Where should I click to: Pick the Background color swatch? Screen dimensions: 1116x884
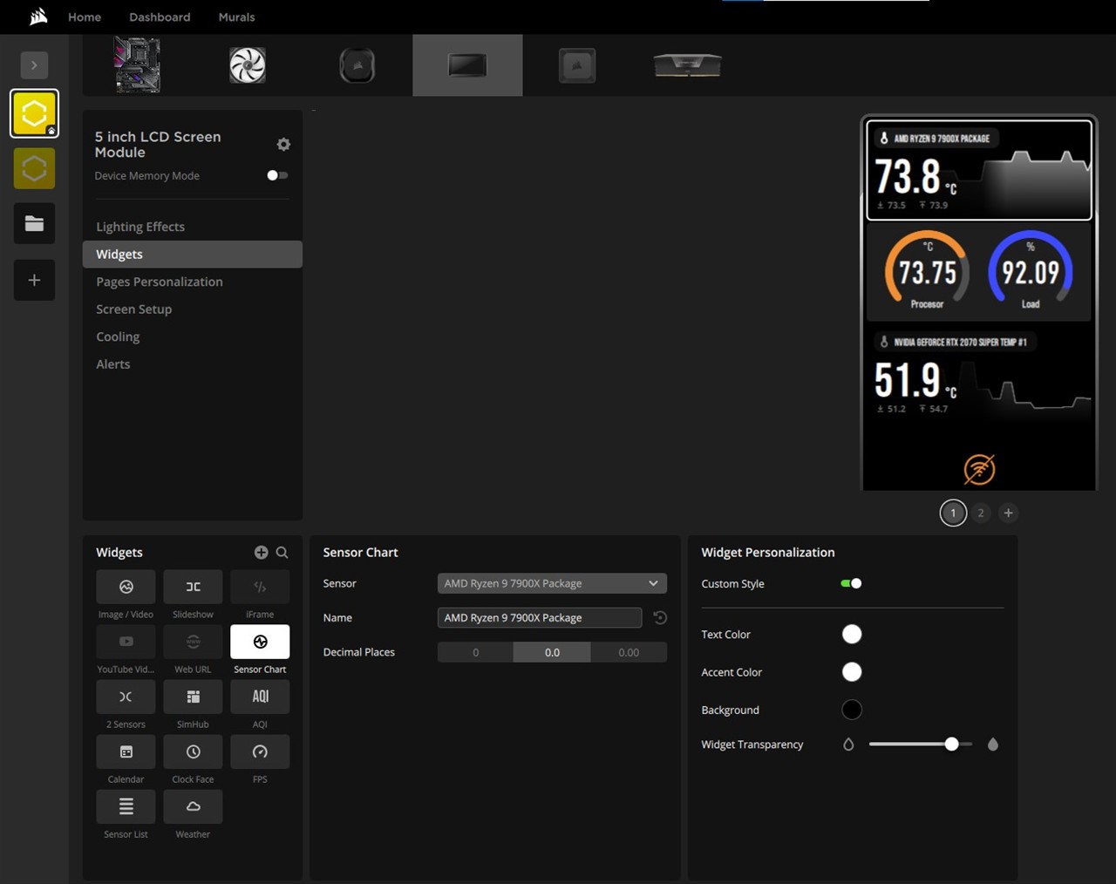(852, 710)
